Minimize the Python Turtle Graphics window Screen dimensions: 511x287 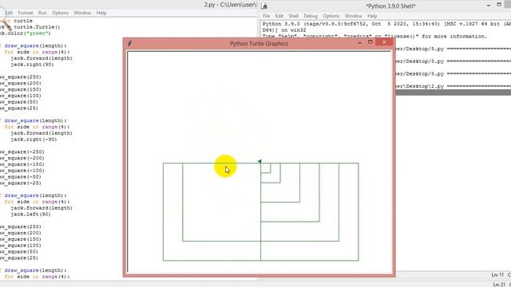pos(359,42)
